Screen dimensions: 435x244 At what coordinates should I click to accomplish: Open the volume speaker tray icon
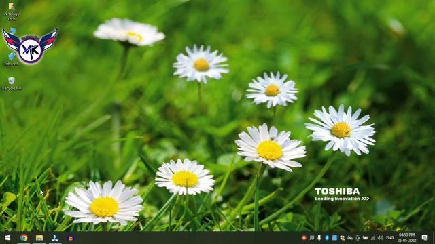[x=381, y=238]
